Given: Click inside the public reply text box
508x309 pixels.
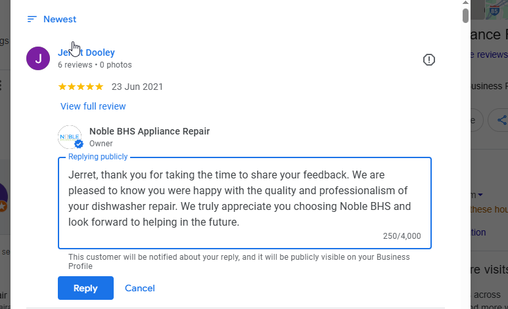Looking at the screenshot, I should [x=243, y=199].
